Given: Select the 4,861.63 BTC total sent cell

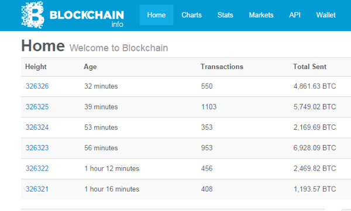Looking at the screenshot, I should 315,86.
